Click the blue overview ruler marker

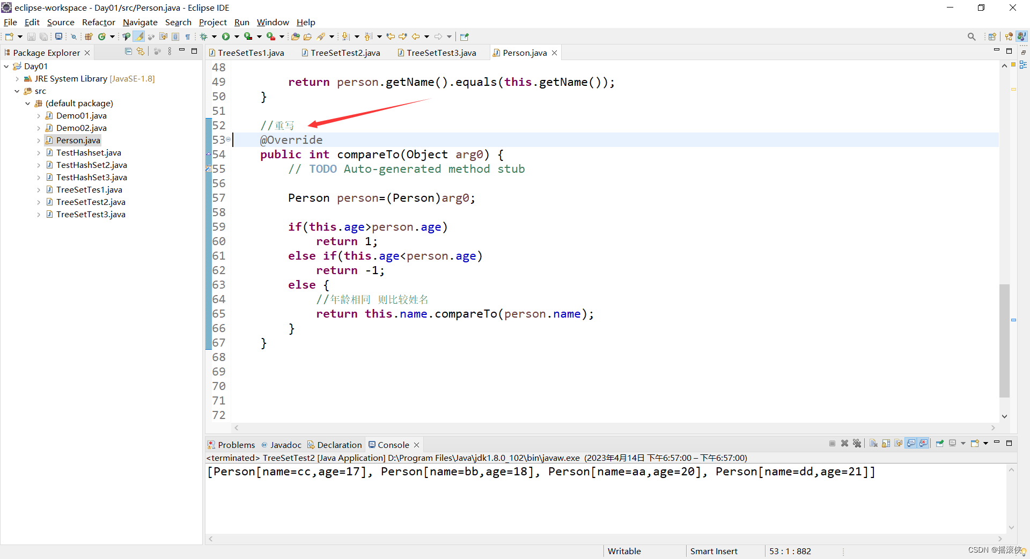click(x=1013, y=320)
